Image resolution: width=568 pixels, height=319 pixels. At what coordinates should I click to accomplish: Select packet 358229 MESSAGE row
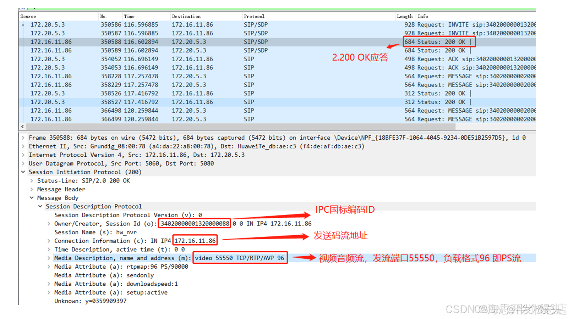277,85
